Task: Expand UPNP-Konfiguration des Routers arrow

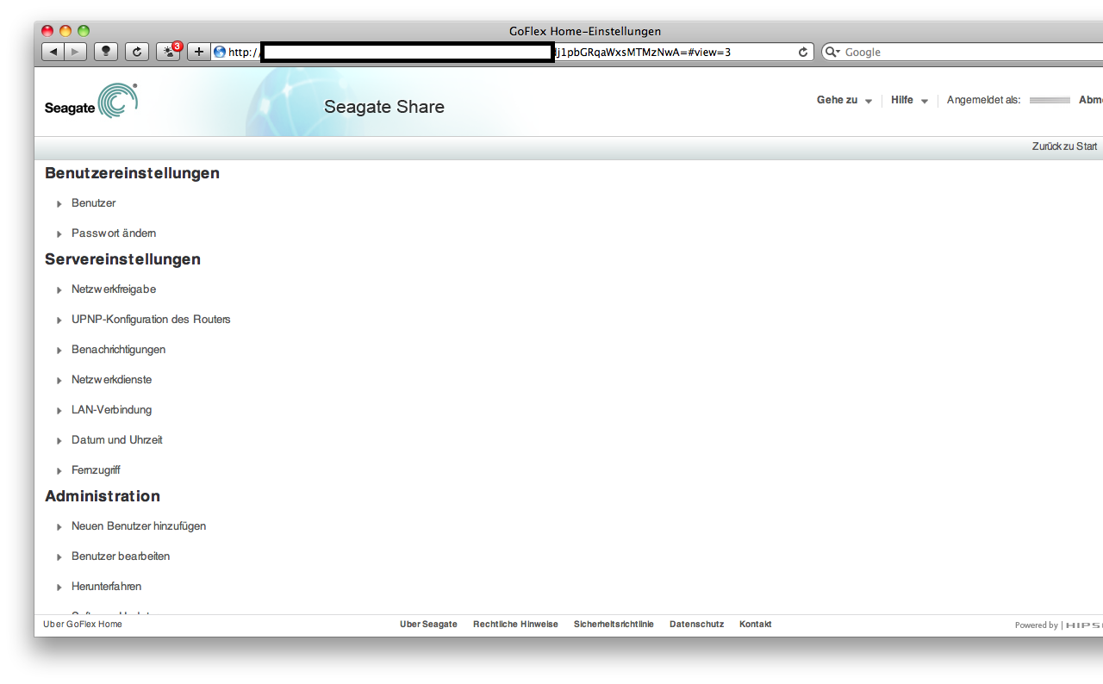Action: point(59,320)
